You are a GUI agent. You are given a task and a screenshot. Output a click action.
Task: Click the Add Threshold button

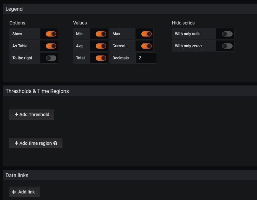(32, 115)
